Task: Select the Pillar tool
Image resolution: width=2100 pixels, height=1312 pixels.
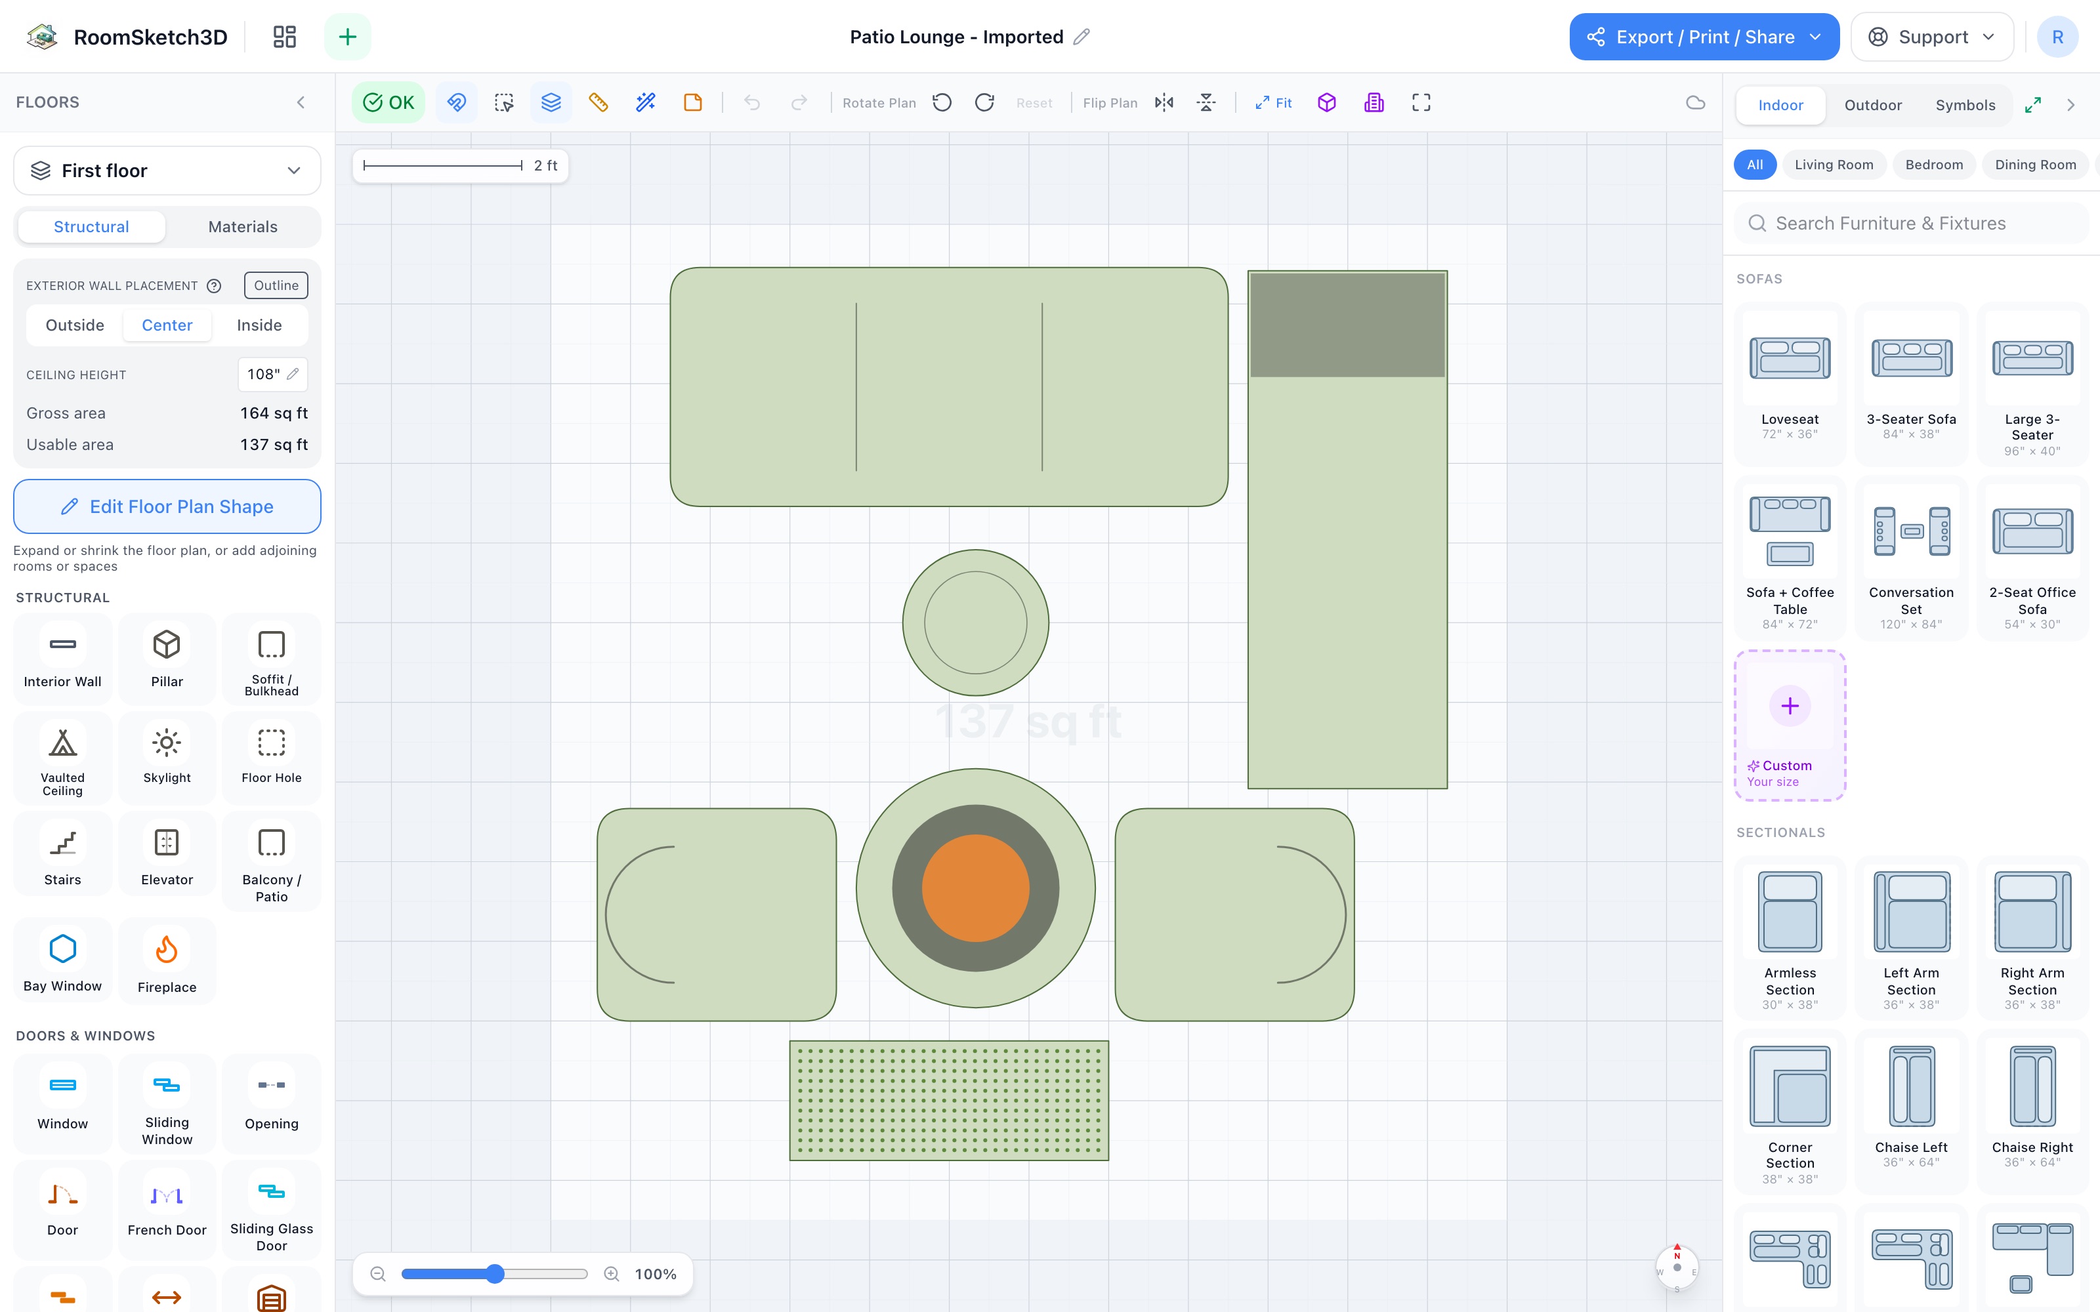Action: click(167, 659)
